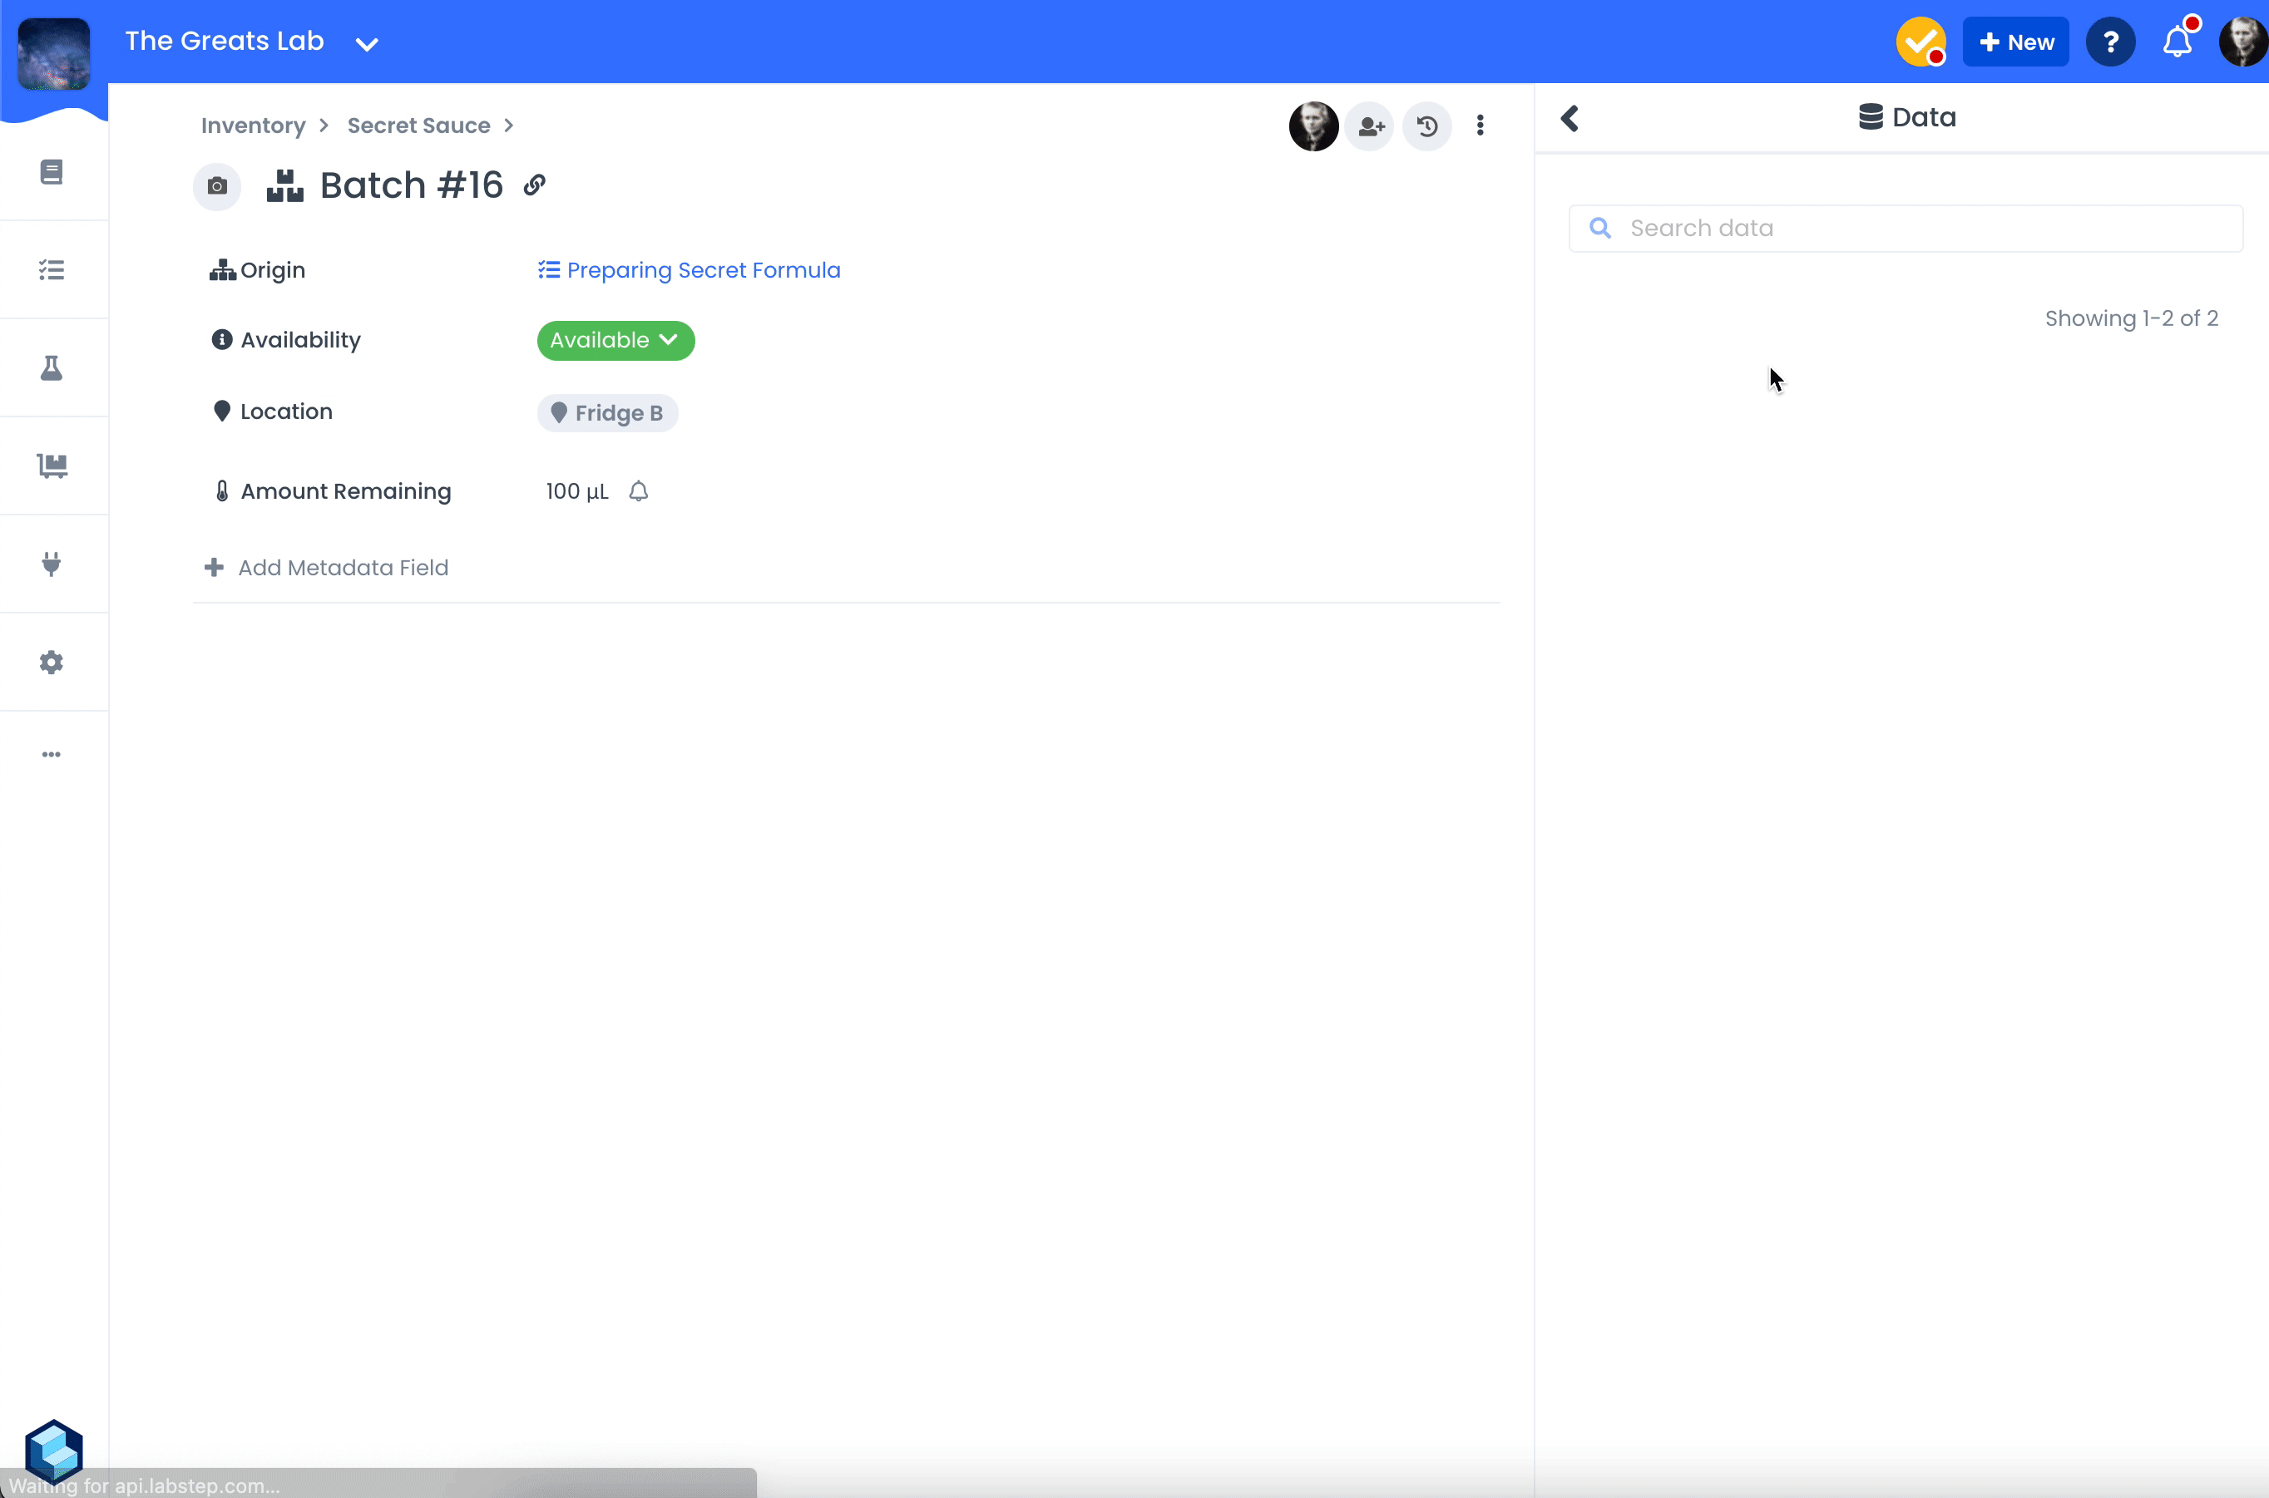Viewport: 2269px width, 1498px height.
Task: Open the devices plug sidebar icon
Action: click(52, 564)
